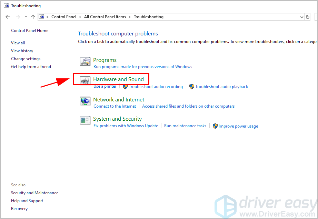This screenshot has height=219, width=318.
Task: Click Run maintenance tasks
Action: pyautogui.click(x=185, y=126)
